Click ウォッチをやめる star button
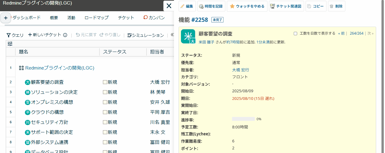Screen dimensions: 385x153 [247, 6]
